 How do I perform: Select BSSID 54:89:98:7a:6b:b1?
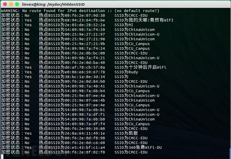click(x=85, y=110)
